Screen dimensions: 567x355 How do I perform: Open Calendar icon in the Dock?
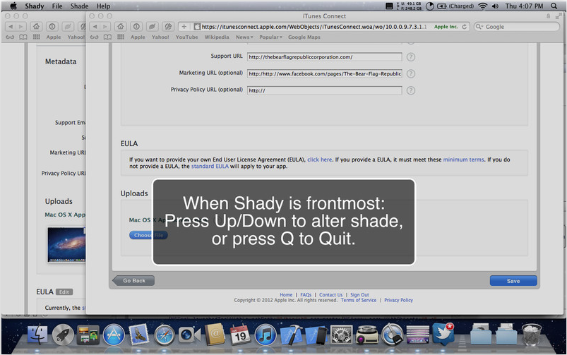coord(240,334)
